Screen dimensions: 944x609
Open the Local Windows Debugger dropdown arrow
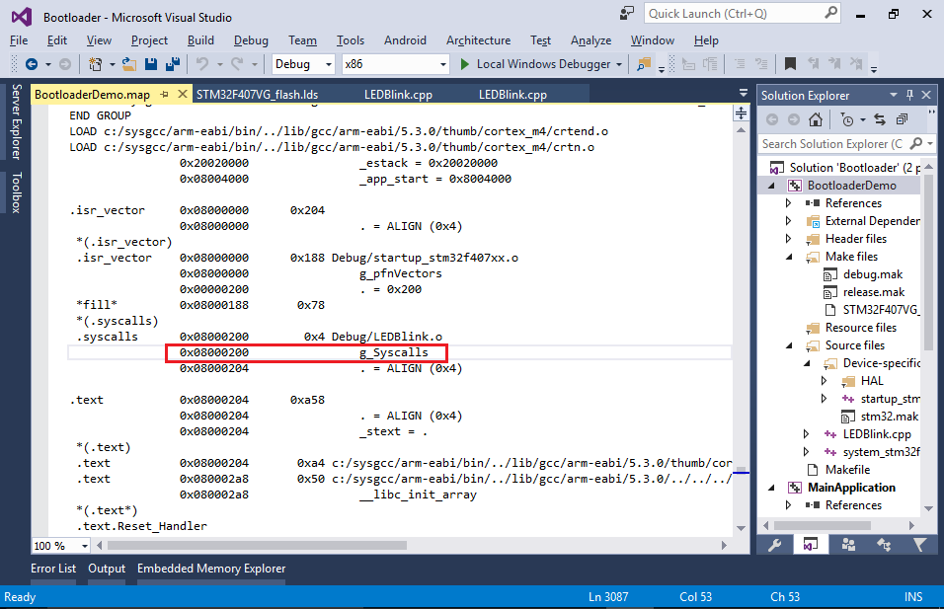coord(619,64)
